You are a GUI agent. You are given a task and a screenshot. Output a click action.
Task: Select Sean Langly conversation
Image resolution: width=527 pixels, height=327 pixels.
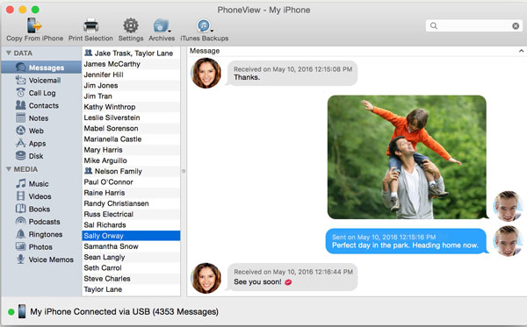pos(131,257)
